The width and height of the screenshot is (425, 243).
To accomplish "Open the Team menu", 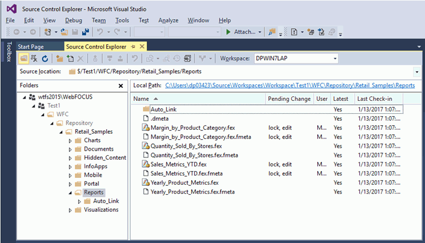I will (98, 20).
